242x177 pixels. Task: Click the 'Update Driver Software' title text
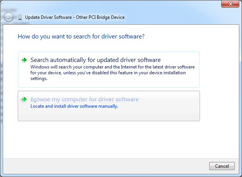(x=47, y=17)
